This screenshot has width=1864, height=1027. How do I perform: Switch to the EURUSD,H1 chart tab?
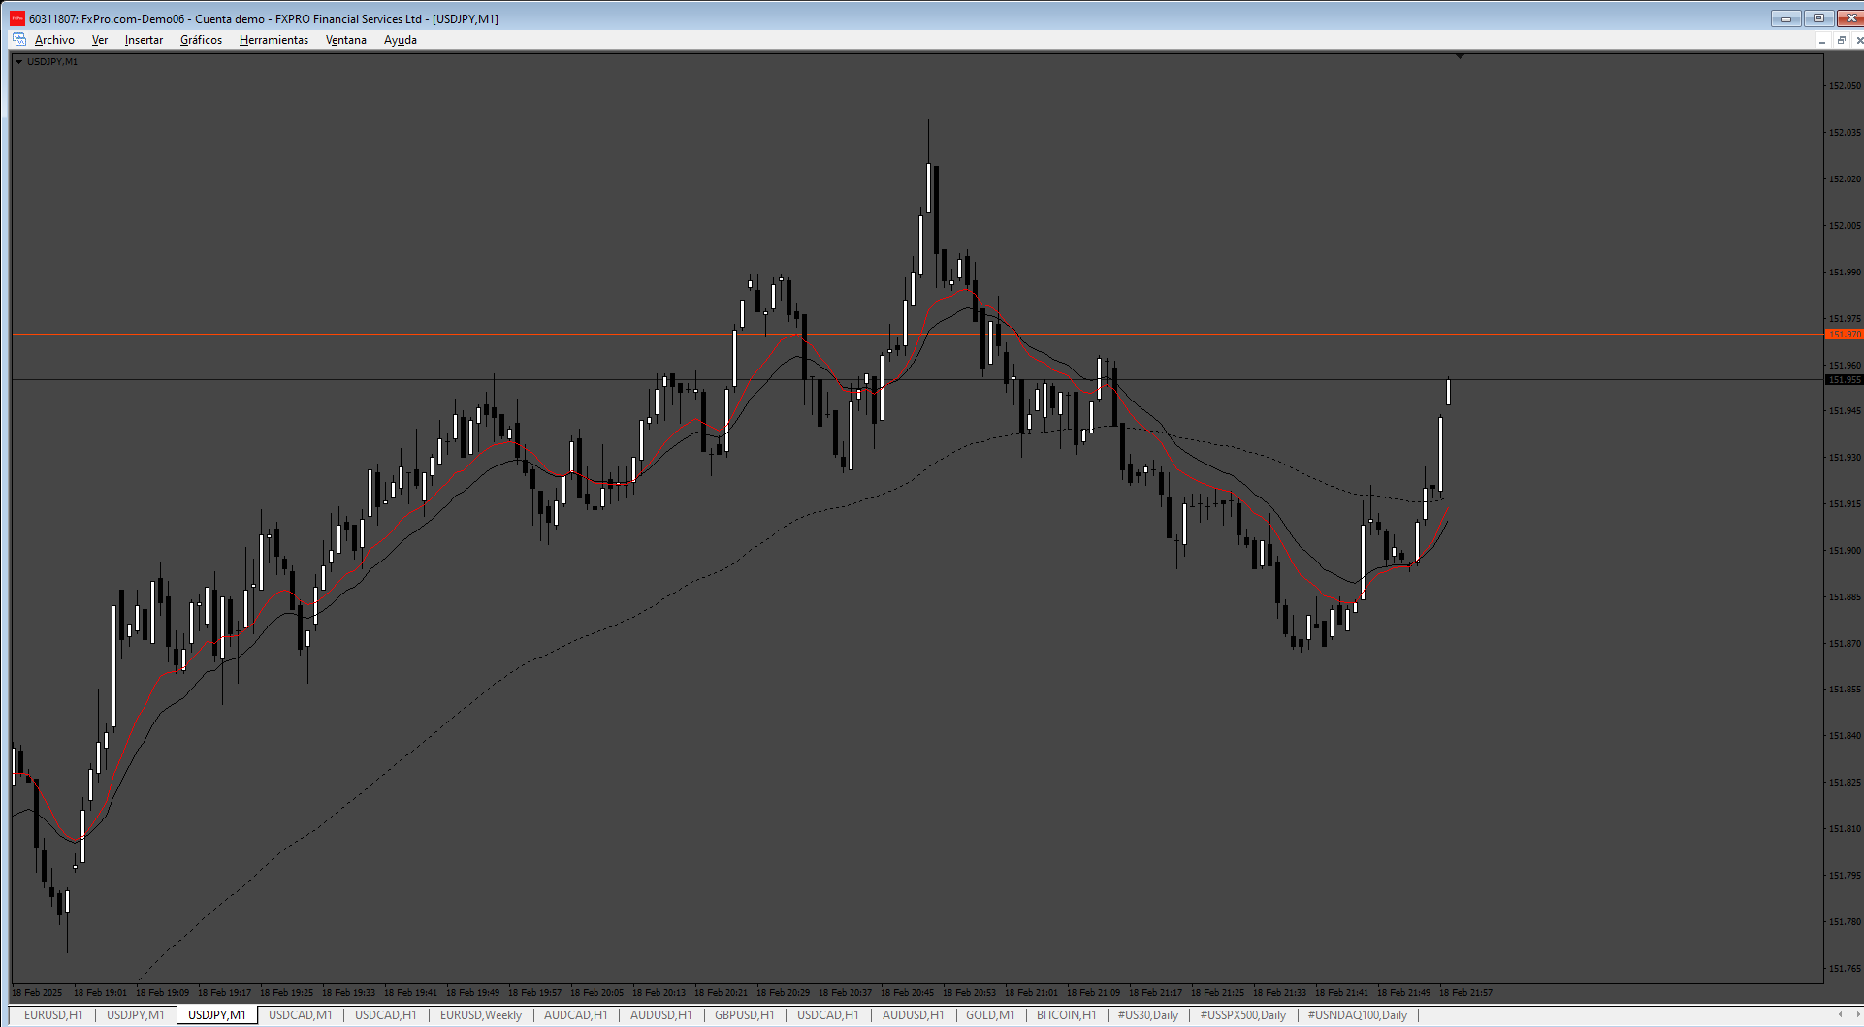(53, 1015)
